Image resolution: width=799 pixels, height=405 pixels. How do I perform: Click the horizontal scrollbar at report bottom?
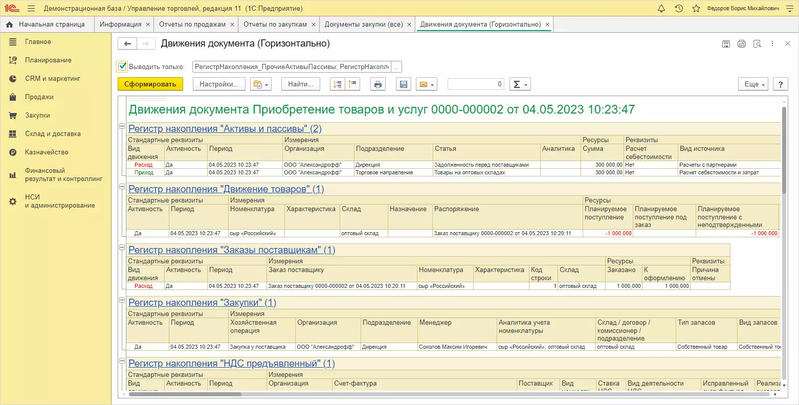pyautogui.click(x=184, y=394)
